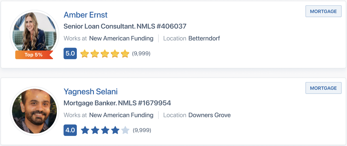This screenshot has height=146, width=347.
Task: Click Amber Ernst's fifth gold star
Action: pyautogui.click(x=125, y=54)
